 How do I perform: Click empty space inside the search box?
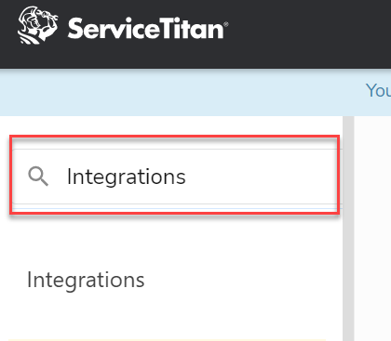(x=261, y=177)
